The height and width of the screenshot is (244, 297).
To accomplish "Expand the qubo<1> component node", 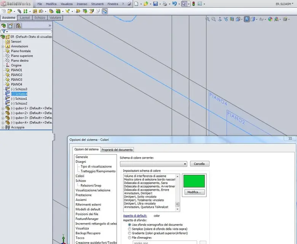I will (3, 108).
